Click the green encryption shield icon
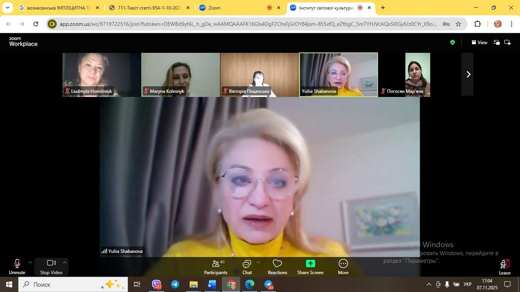The height and width of the screenshot is (292, 520). 453,42
